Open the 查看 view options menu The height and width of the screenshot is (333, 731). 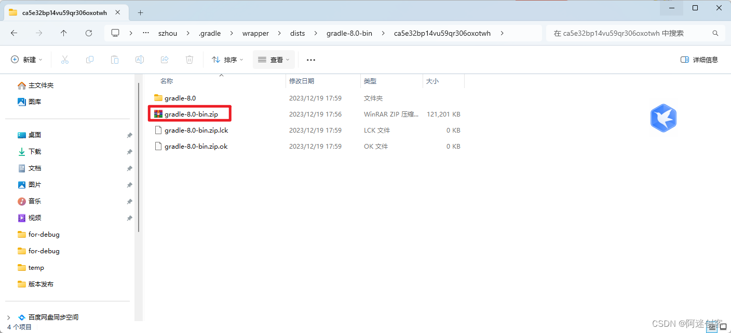point(274,59)
